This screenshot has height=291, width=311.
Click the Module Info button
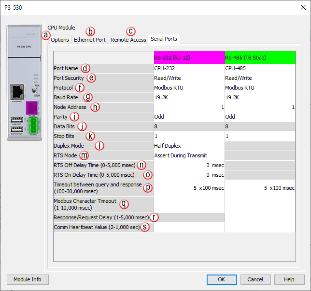pos(28,279)
